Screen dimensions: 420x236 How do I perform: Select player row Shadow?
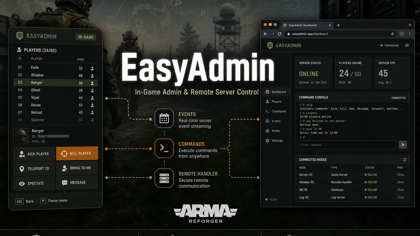55,75
